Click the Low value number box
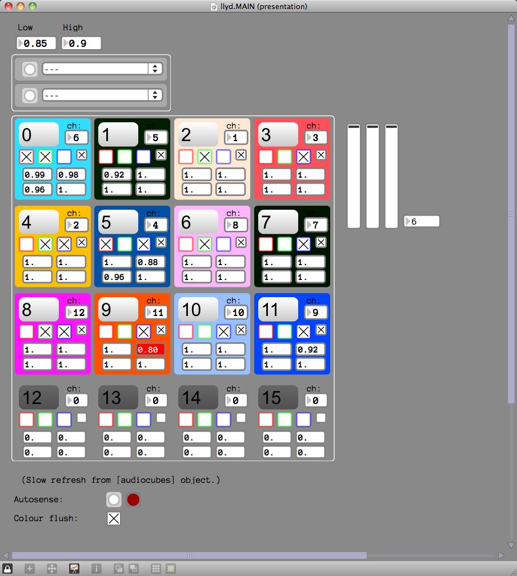 37,43
